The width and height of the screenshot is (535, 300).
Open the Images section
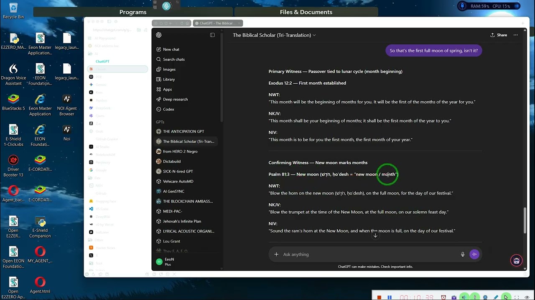pyautogui.click(x=186, y=69)
